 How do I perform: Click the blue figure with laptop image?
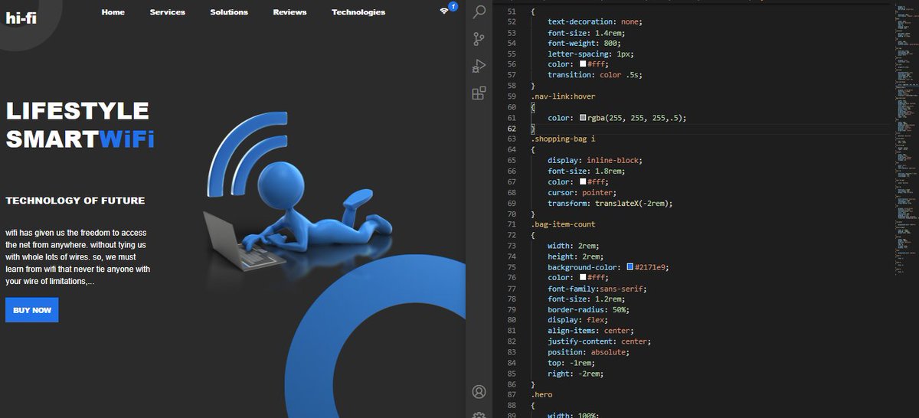tap(299, 194)
